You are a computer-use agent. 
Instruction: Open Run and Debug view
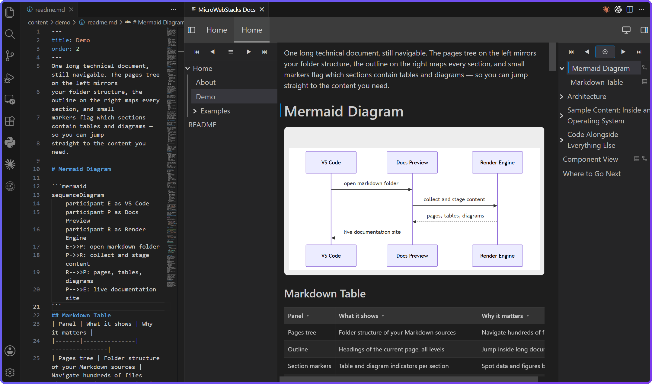coord(10,78)
